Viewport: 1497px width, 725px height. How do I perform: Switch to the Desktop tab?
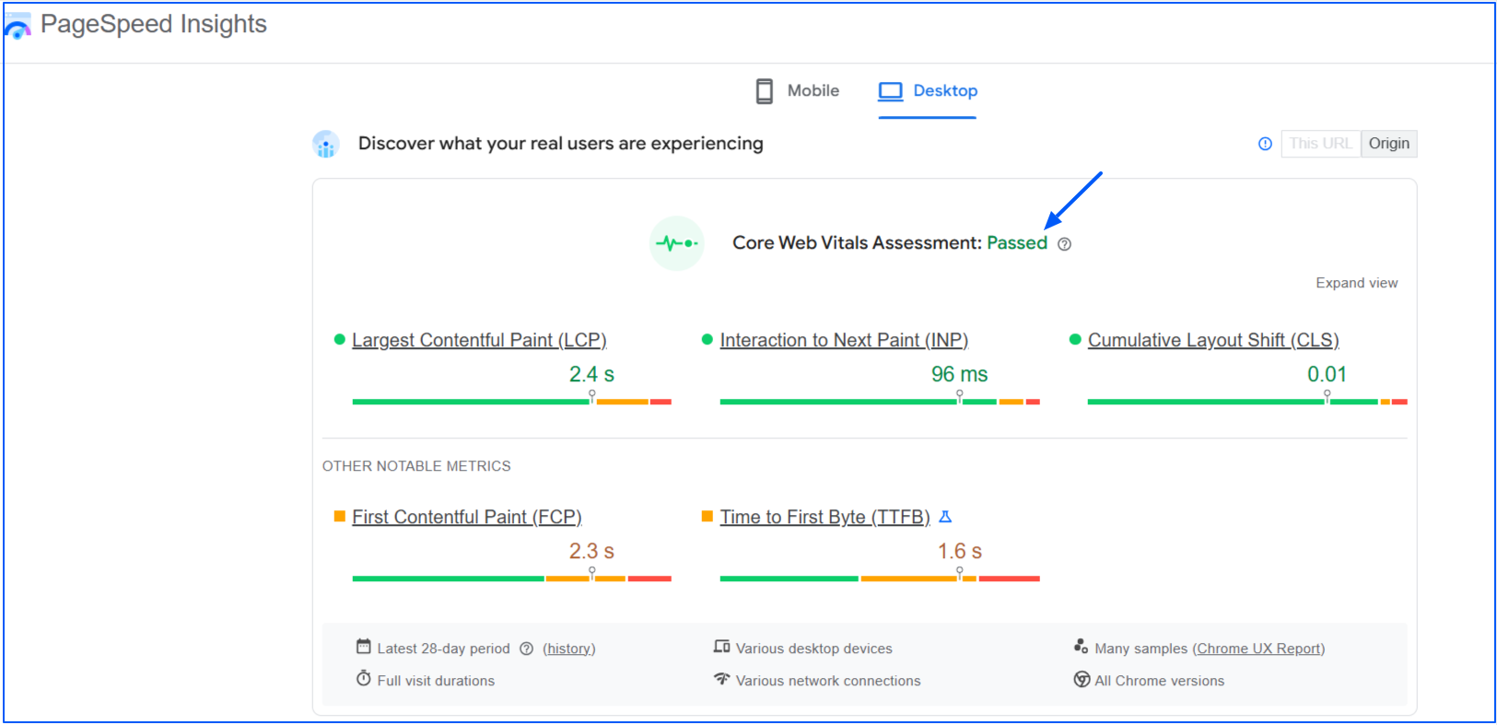(x=927, y=90)
